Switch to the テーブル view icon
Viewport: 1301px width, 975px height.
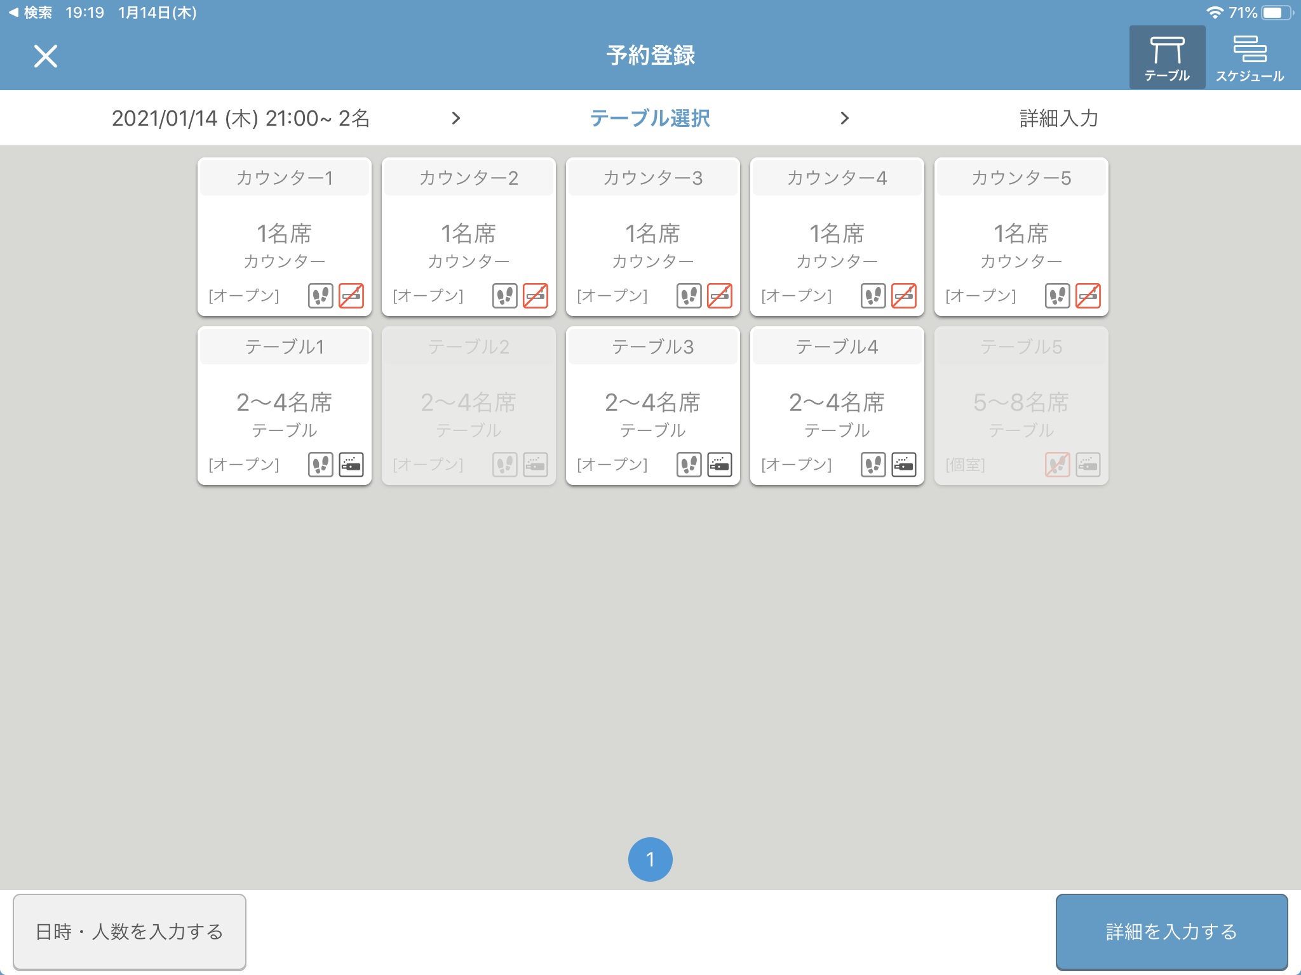click(1166, 57)
